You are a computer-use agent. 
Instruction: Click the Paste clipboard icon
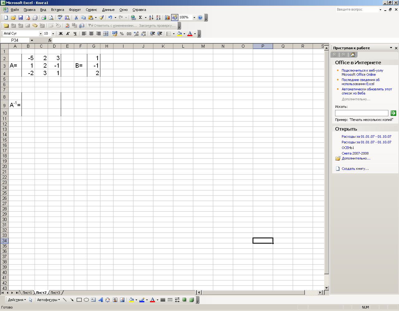click(x=90, y=17)
